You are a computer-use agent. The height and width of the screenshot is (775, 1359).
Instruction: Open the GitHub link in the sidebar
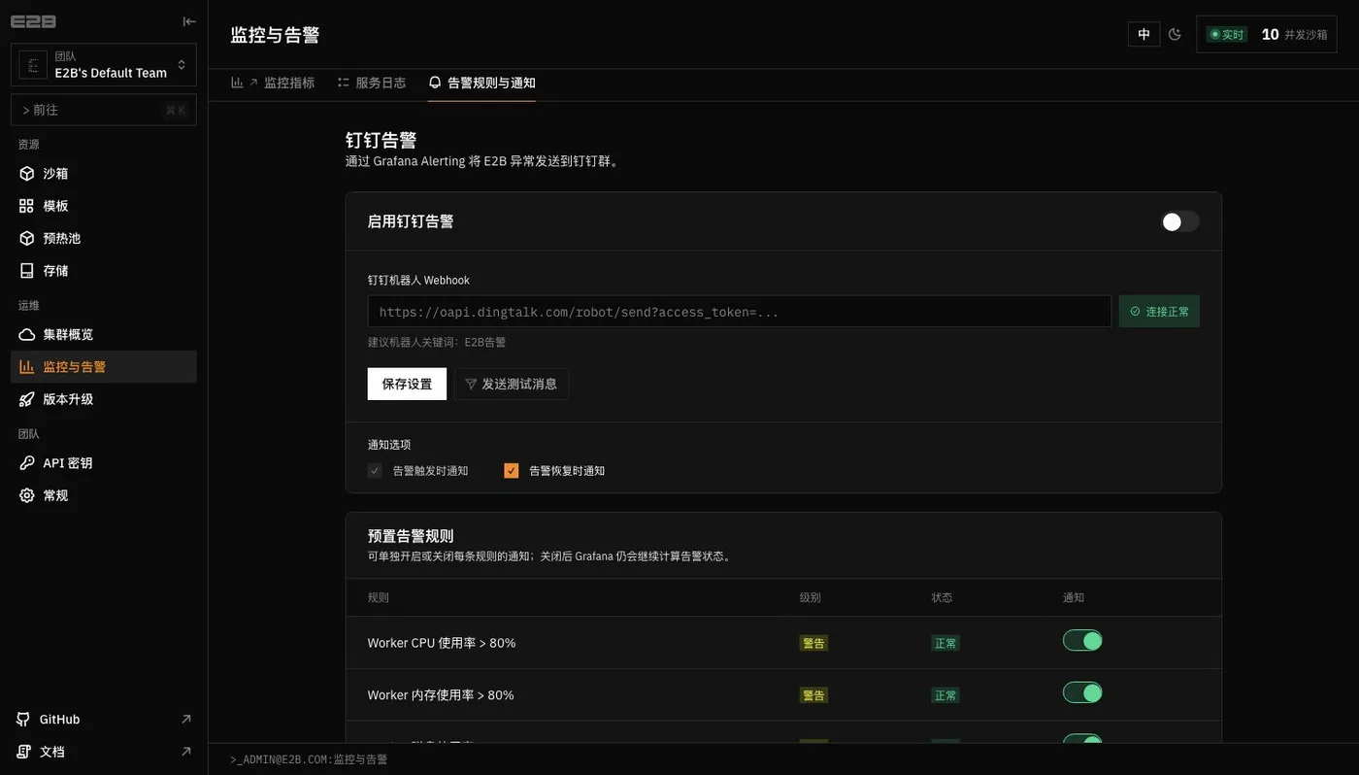(x=104, y=720)
